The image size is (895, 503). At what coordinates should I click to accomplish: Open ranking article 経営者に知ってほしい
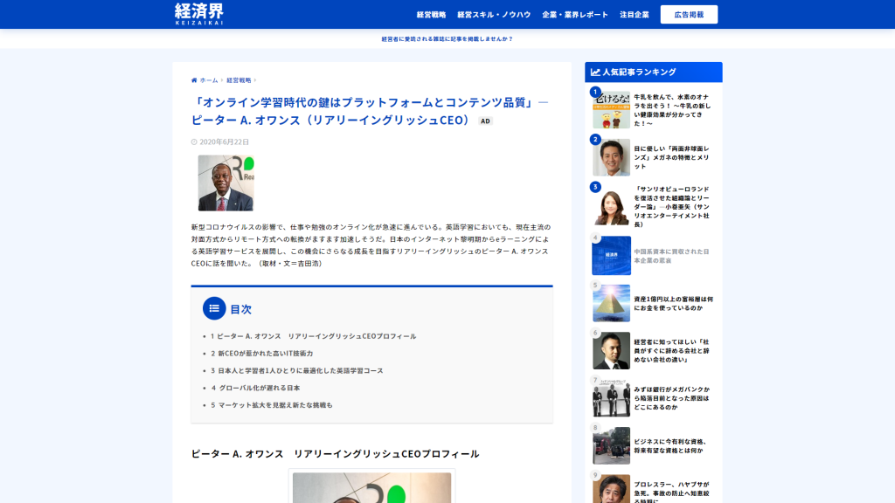(x=672, y=351)
